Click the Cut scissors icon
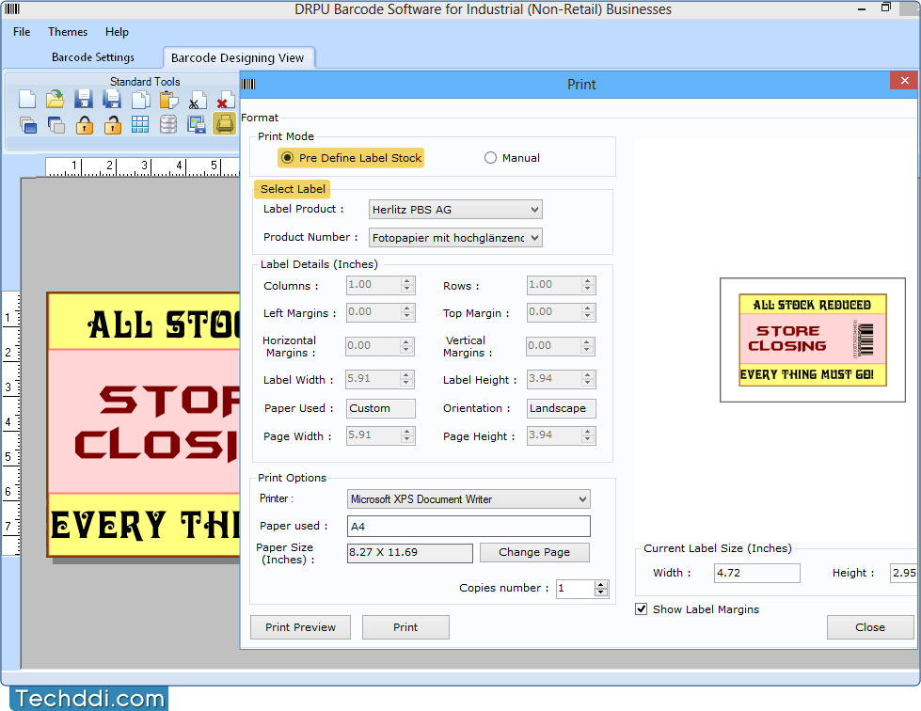Image resolution: width=921 pixels, height=711 pixels. tap(197, 100)
